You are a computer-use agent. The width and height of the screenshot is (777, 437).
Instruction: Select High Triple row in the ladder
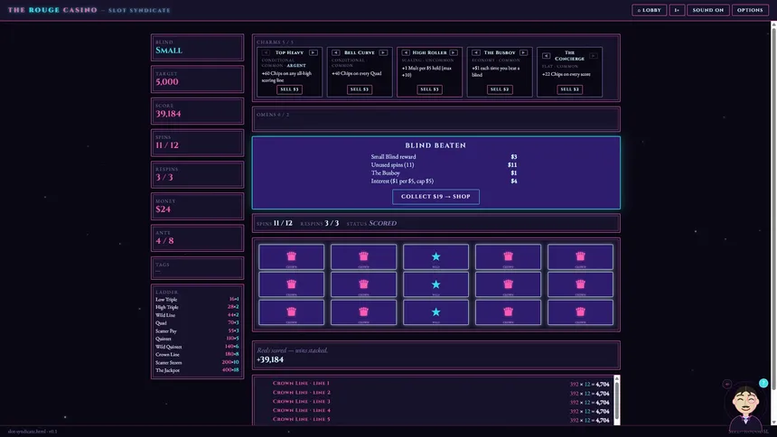pyautogui.click(x=197, y=307)
